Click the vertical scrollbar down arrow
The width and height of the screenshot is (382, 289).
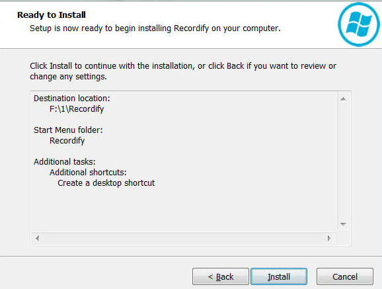[x=344, y=224]
